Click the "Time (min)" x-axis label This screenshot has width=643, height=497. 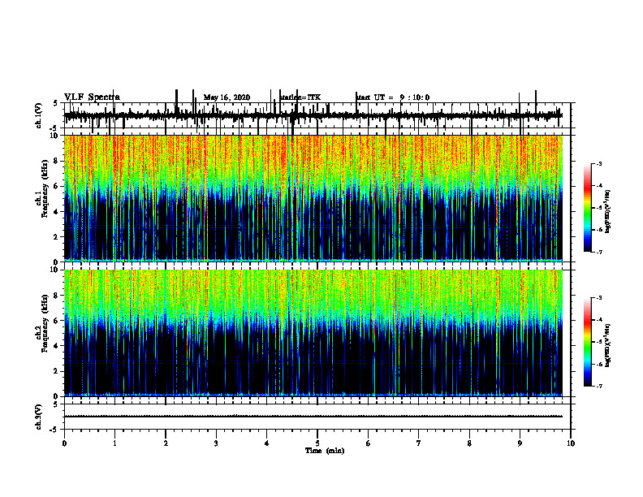[x=325, y=451]
